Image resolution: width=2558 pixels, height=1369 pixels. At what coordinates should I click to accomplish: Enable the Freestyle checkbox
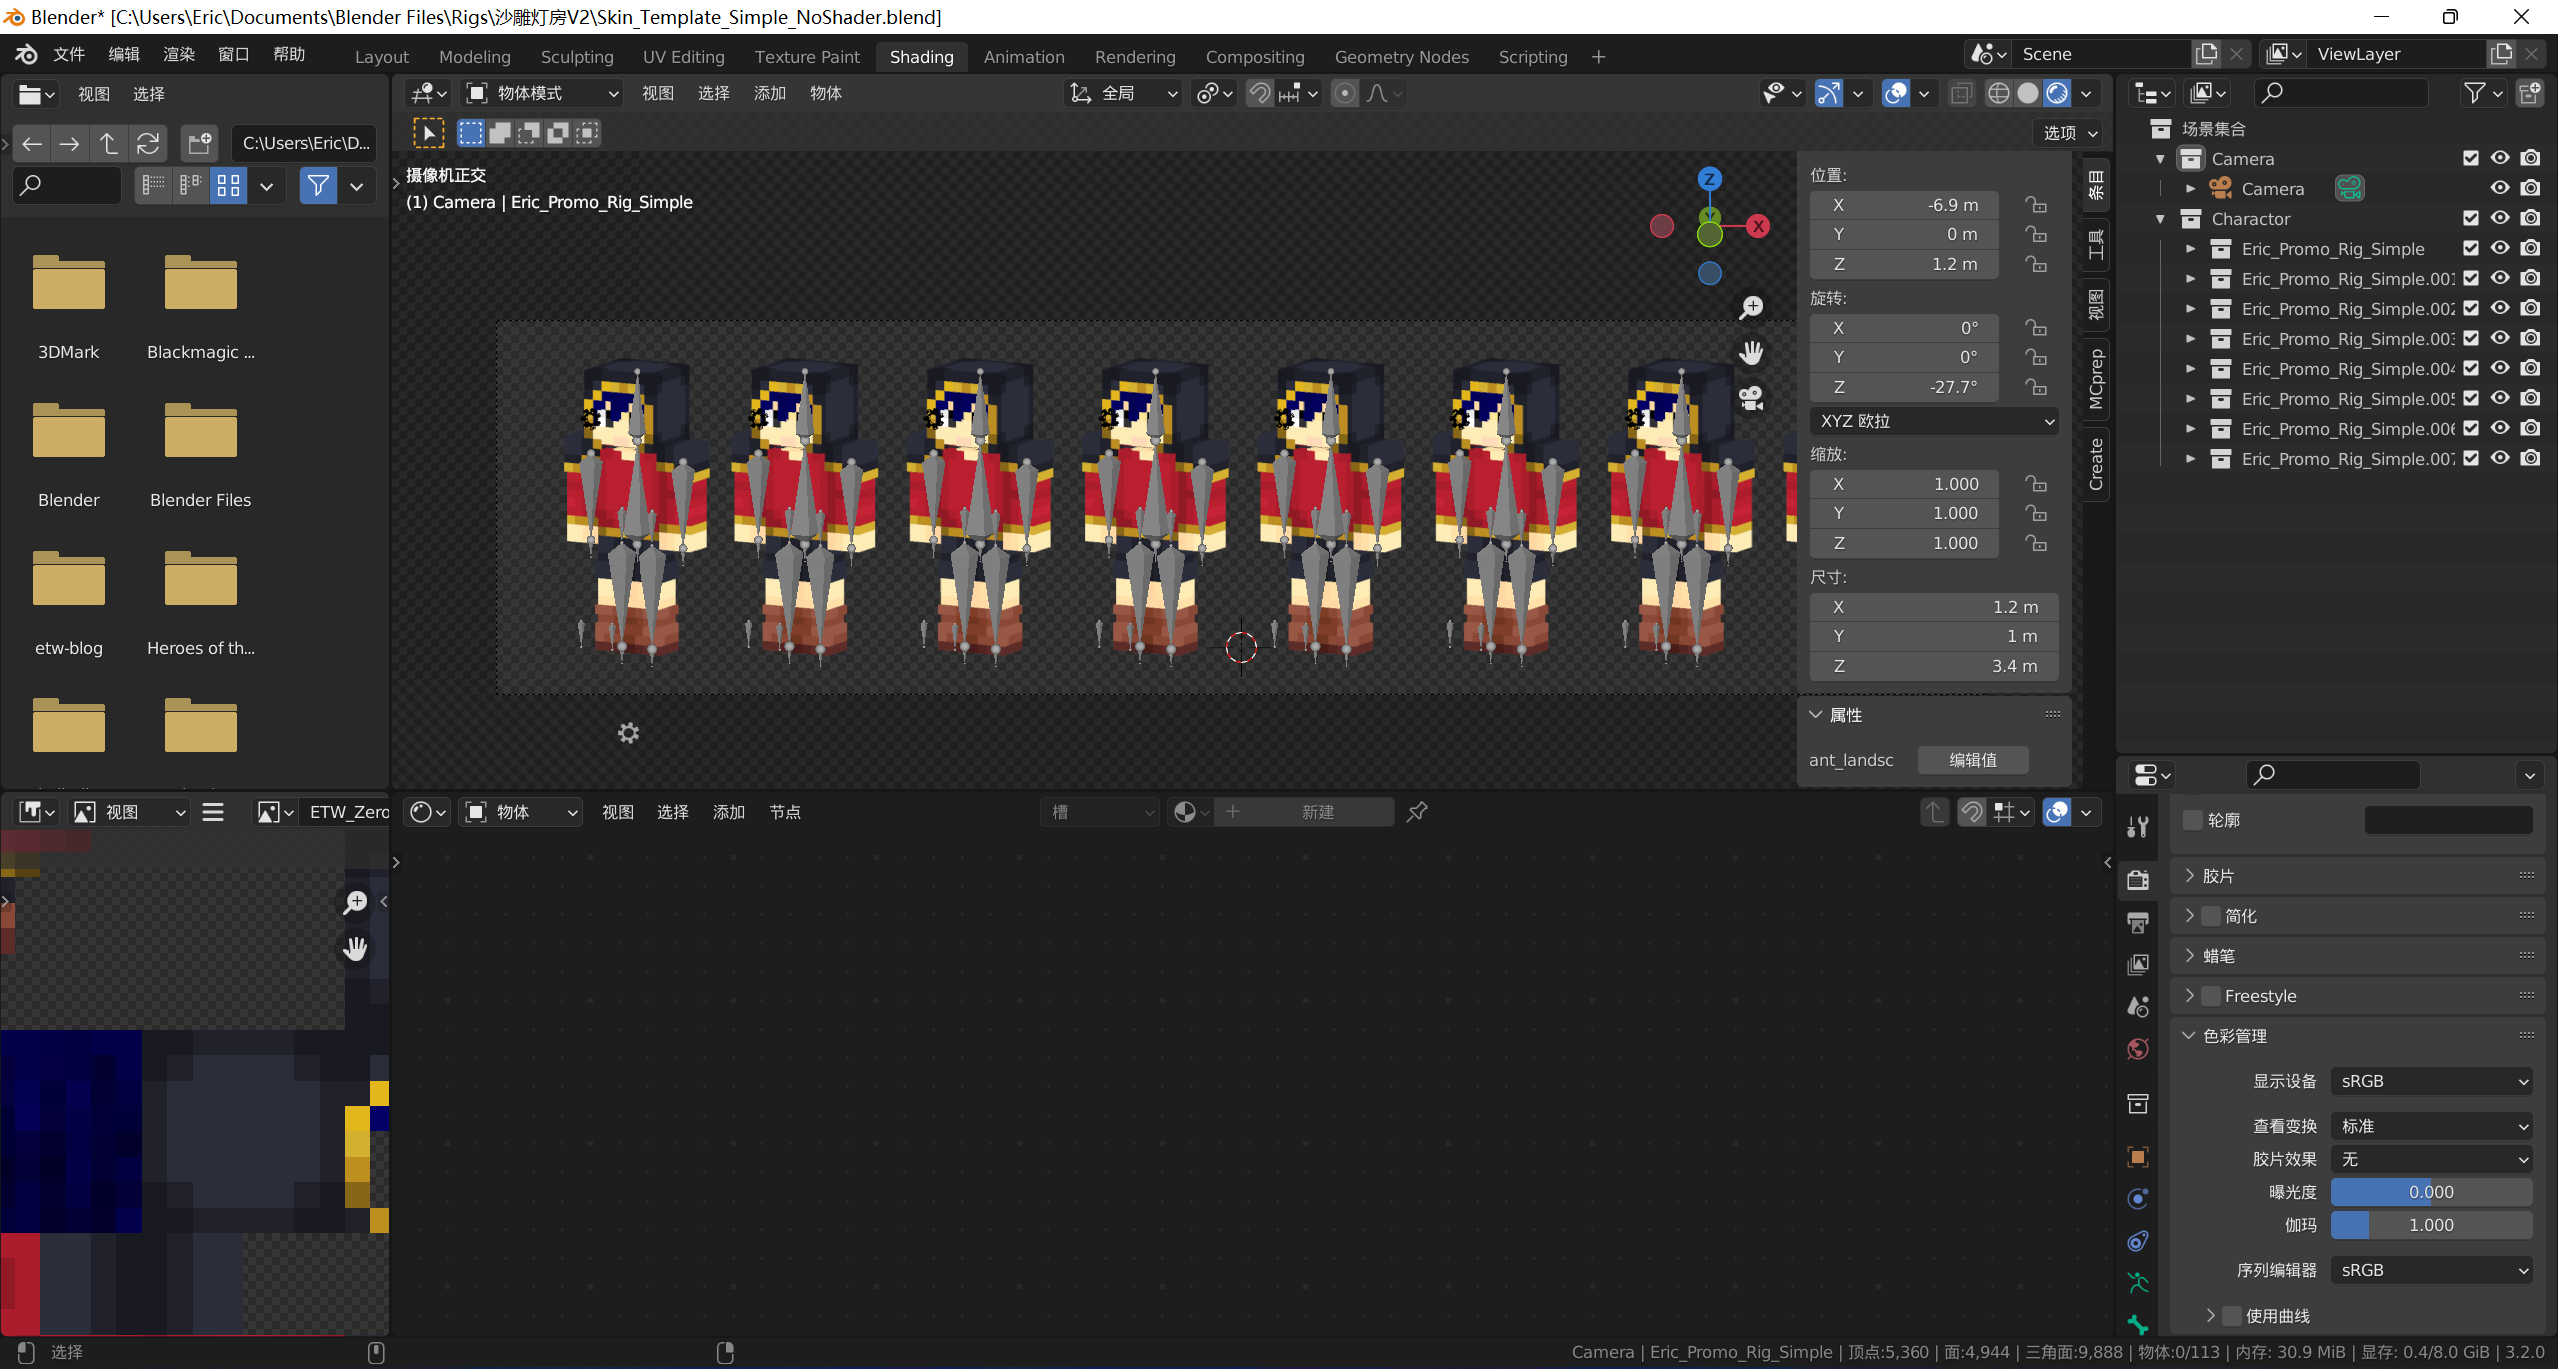coord(2211,996)
